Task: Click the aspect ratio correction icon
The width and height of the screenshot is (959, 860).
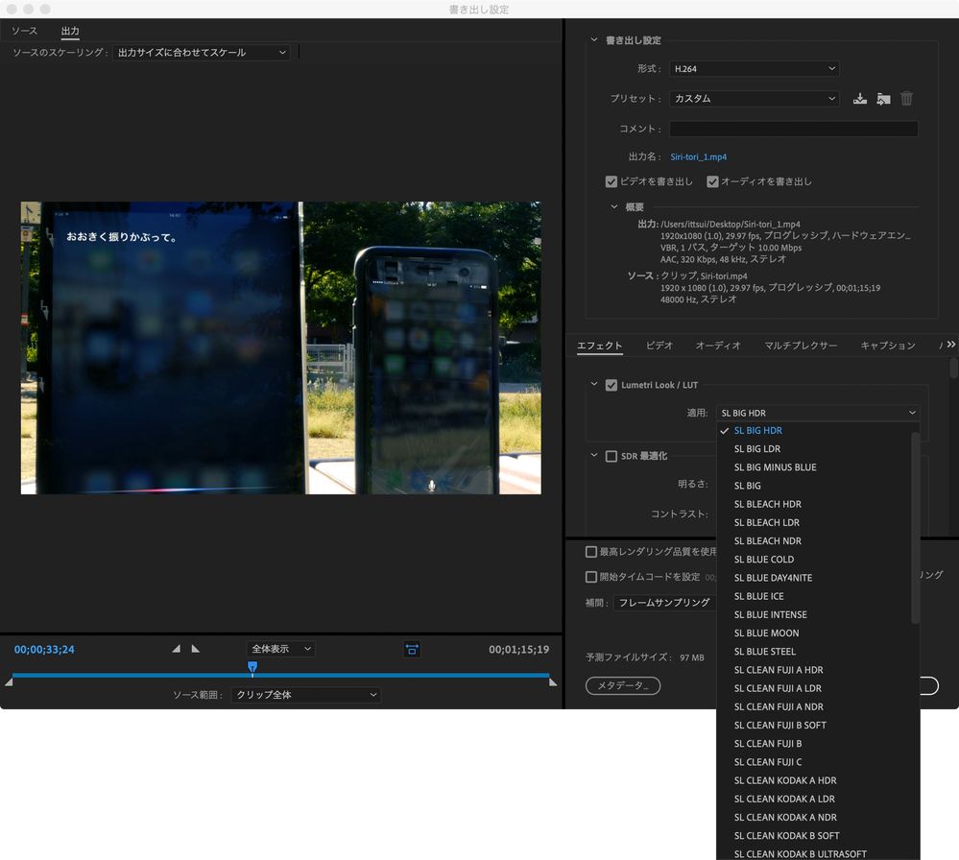Action: click(412, 649)
